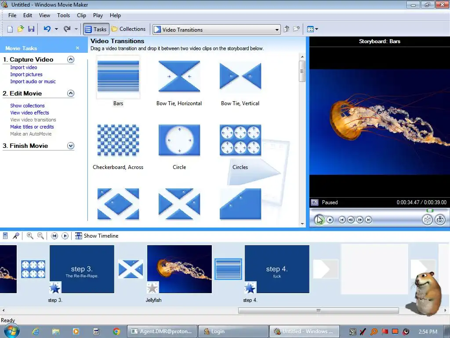
Task: Click the Open Project folder icon
Action: (x=21, y=29)
